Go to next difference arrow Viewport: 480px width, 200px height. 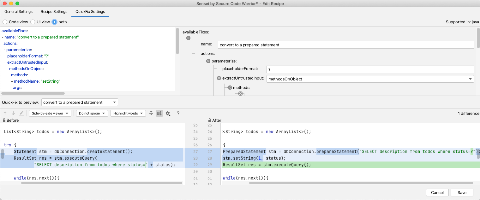tap(13, 113)
